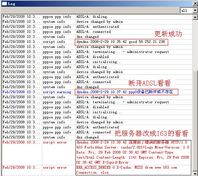Select the blue script warning log row
The width and height of the screenshot is (198, 176).
point(97,92)
